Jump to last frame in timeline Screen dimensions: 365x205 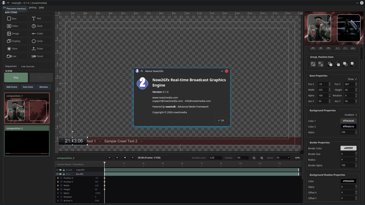coord(132,158)
